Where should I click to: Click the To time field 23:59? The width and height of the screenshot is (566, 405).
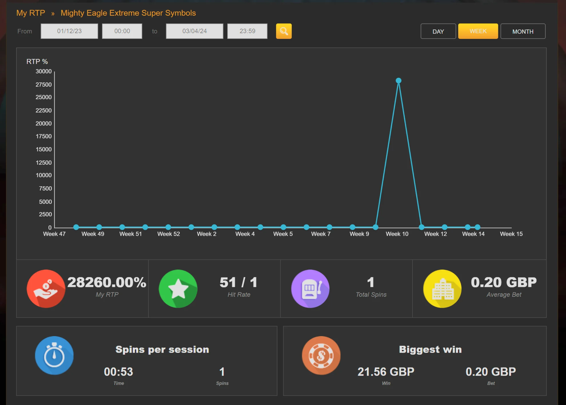click(247, 31)
